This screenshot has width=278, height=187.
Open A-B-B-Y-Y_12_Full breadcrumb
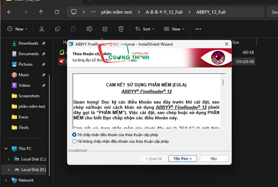(x=164, y=12)
